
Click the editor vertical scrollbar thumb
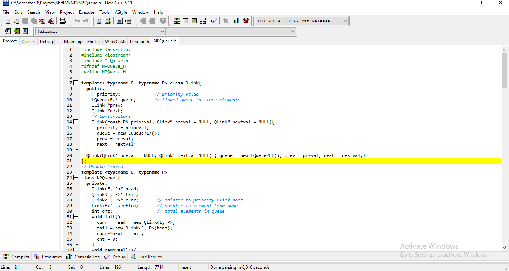pyautogui.click(x=505, y=71)
